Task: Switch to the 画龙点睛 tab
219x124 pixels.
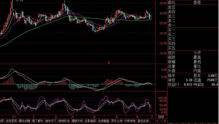Action: pos(25,121)
